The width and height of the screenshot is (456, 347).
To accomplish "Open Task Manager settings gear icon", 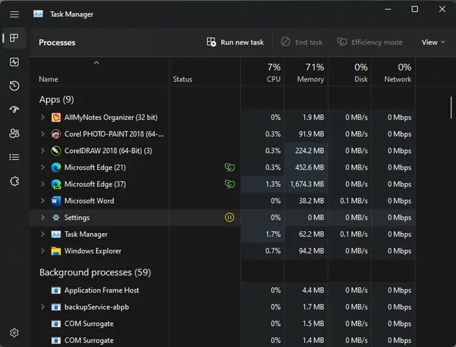I will tap(14, 333).
